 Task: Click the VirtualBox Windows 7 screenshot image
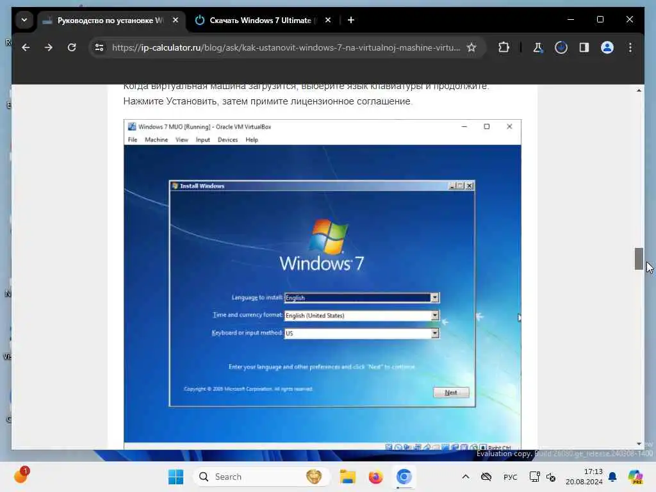point(322,284)
